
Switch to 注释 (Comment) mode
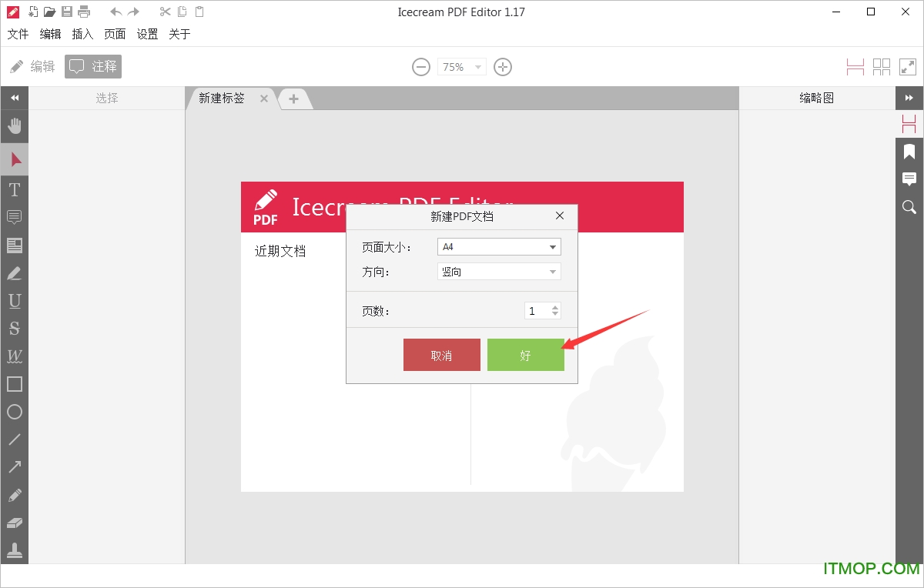click(92, 67)
